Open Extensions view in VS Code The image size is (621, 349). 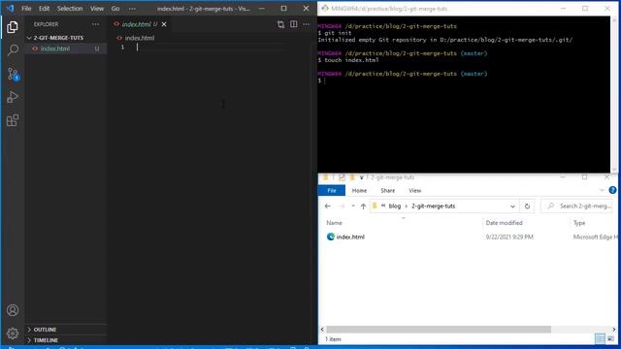pos(13,120)
